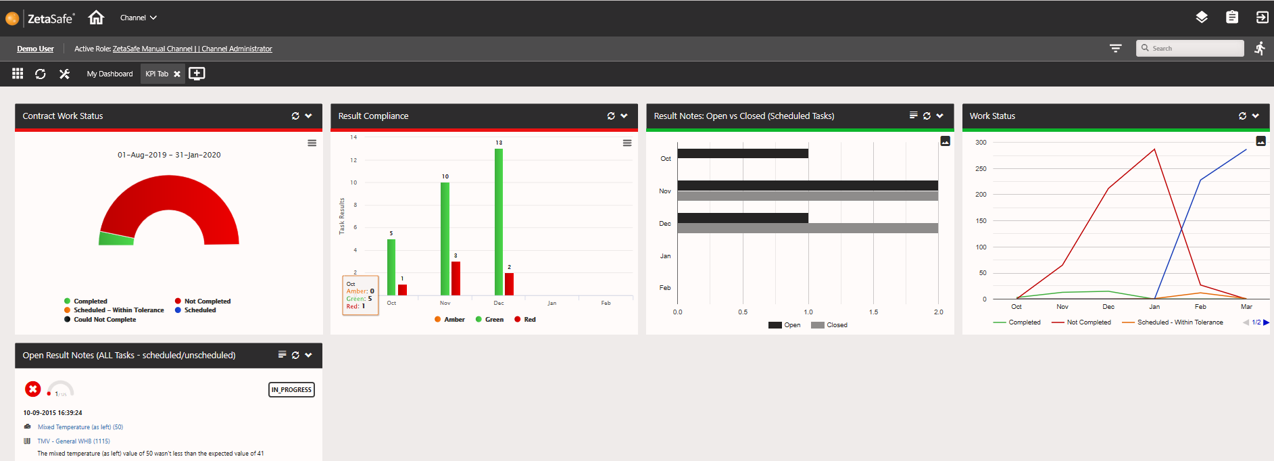Expand Work Status widget options chevron

[1256, 116]
